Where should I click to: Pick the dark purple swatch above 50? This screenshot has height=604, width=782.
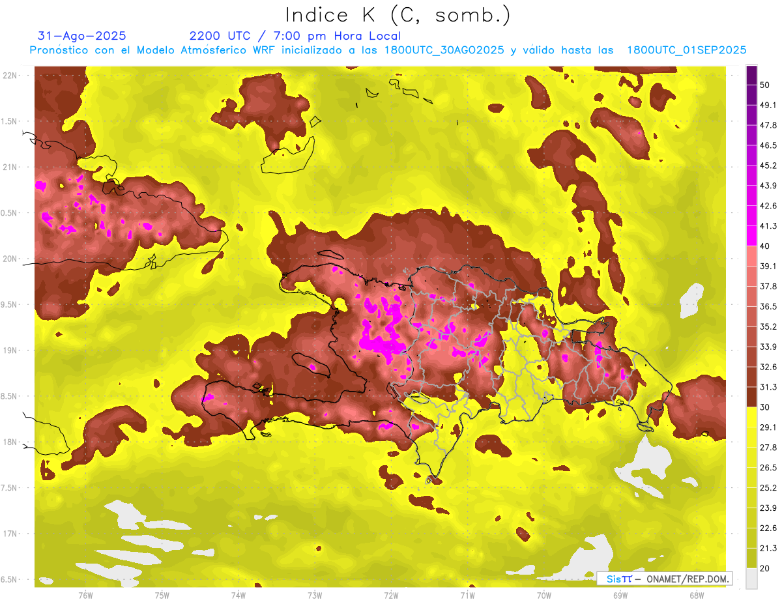[751, 75]
